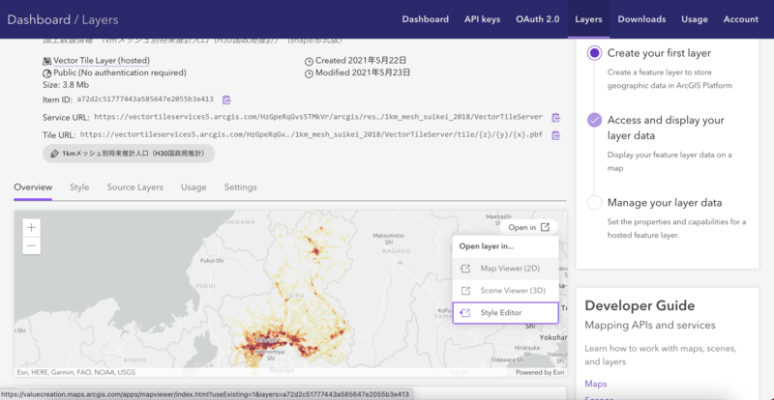Click the Dashboard breadcrumb link
The height and width of the screenshot is (400, 774).
(39, 19)
